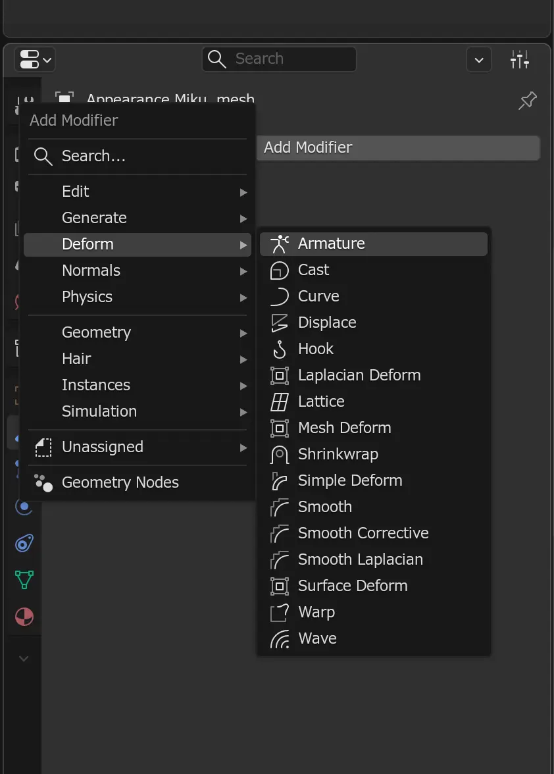Open the Physics properties tab
This screenshot has width=554, height=774.
(x=24, y=507)
